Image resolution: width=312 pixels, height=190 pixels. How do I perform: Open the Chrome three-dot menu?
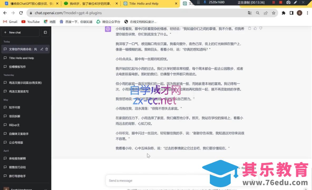[x=307, y=13]
